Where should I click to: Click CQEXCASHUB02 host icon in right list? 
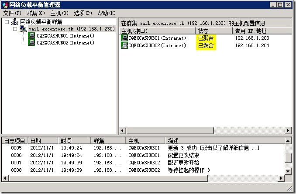tap(124, 46)
